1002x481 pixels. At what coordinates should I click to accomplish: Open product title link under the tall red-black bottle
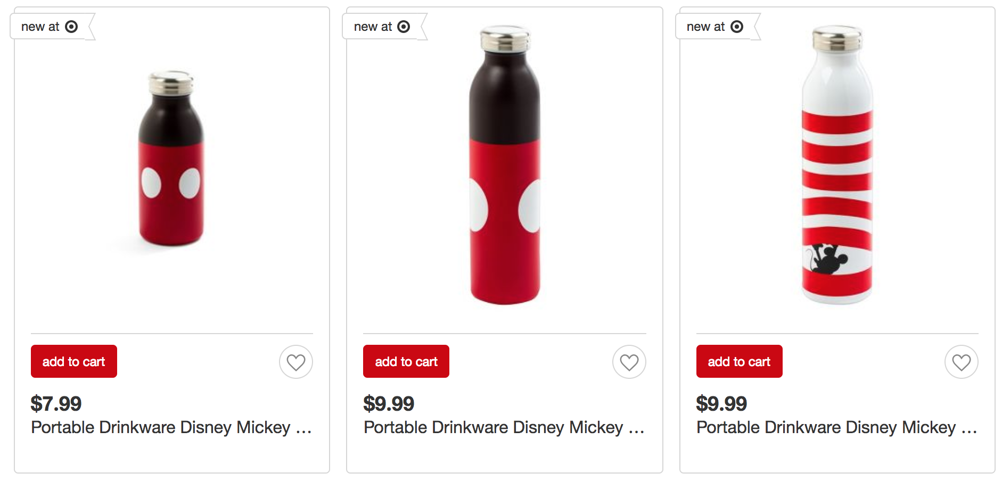(504, 427)
